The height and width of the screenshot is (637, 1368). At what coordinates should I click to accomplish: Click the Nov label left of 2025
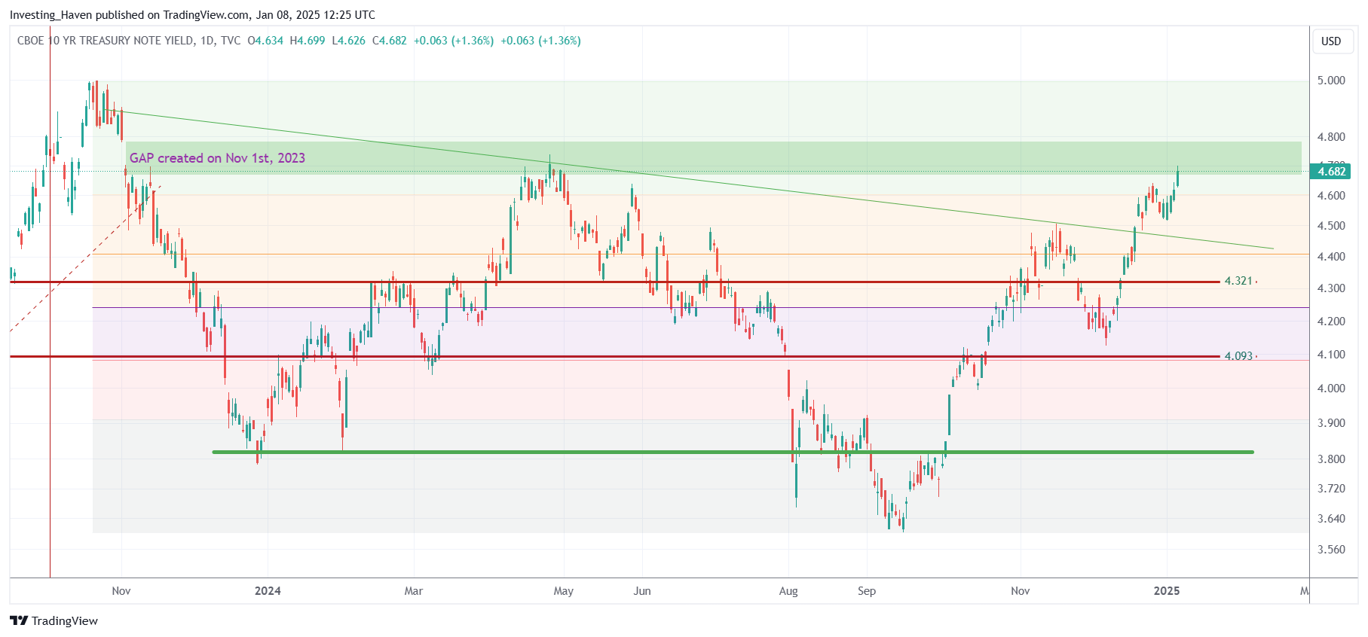point(1021,591)
